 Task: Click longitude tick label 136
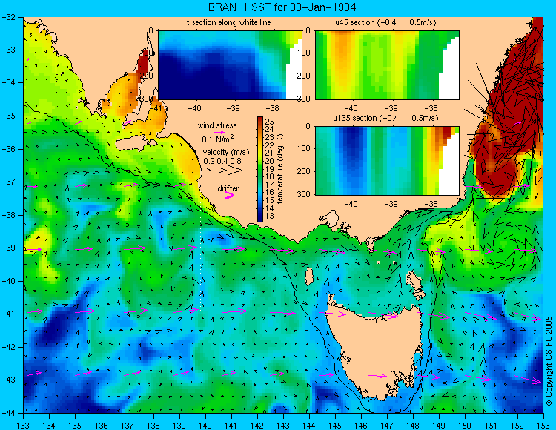(101, 425)
